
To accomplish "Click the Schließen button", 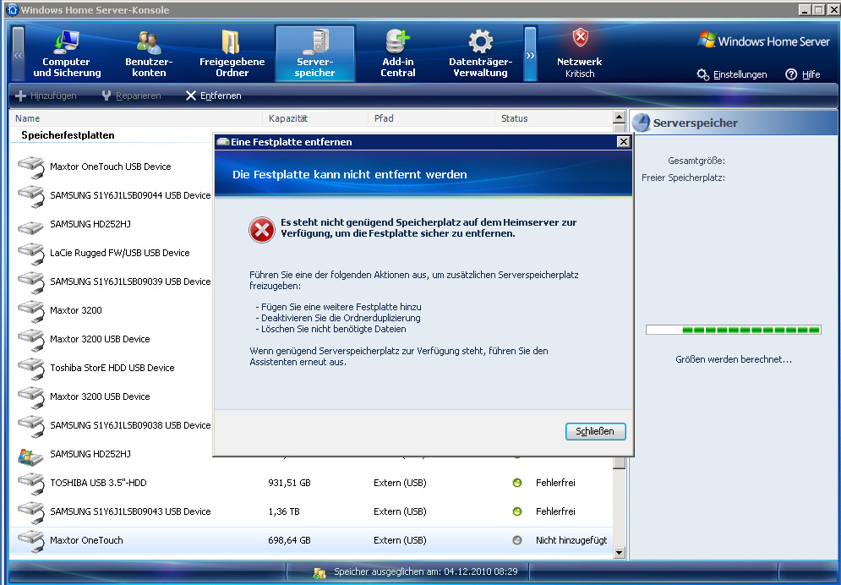I will pos(595,431).
